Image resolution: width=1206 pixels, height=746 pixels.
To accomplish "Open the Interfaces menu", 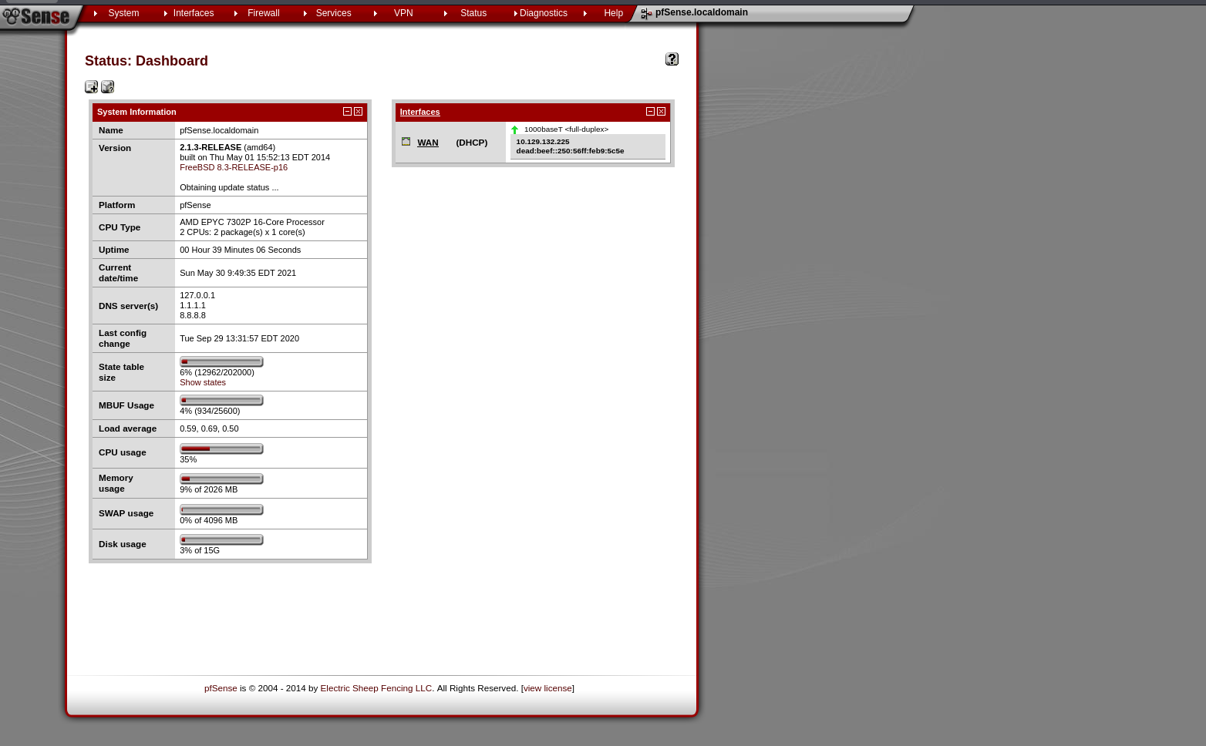I will tap(194, 13).
